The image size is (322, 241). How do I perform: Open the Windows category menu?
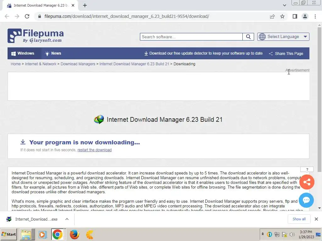tap(23, 53)
